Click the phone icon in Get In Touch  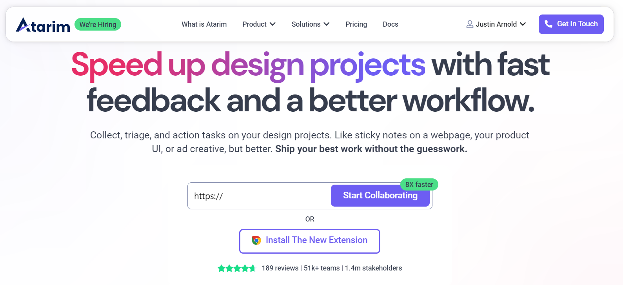point(549,24)
